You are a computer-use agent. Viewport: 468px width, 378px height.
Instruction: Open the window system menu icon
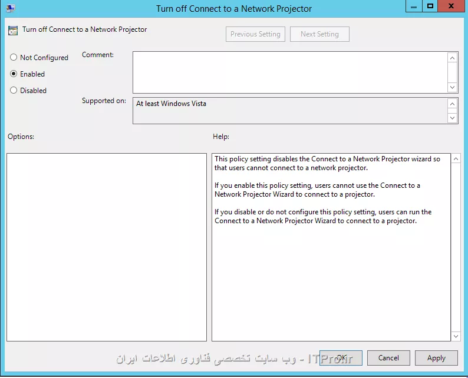(x=11, y=8)
